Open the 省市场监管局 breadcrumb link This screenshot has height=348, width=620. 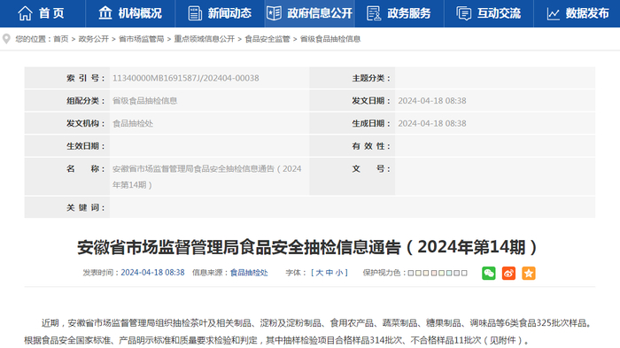coord(141,39)
